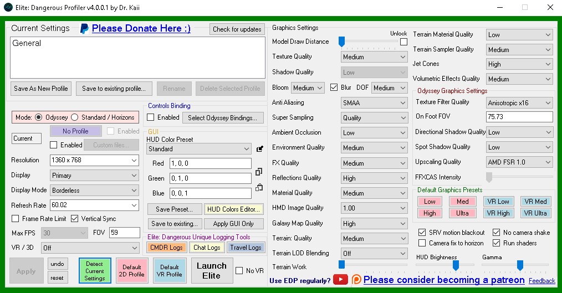The image size is (562, 293).
Task: Toggle the No VR checkbox
Action: point(239,270)
